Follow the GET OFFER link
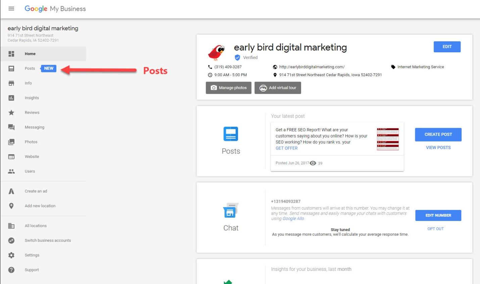 pos(286,148)
